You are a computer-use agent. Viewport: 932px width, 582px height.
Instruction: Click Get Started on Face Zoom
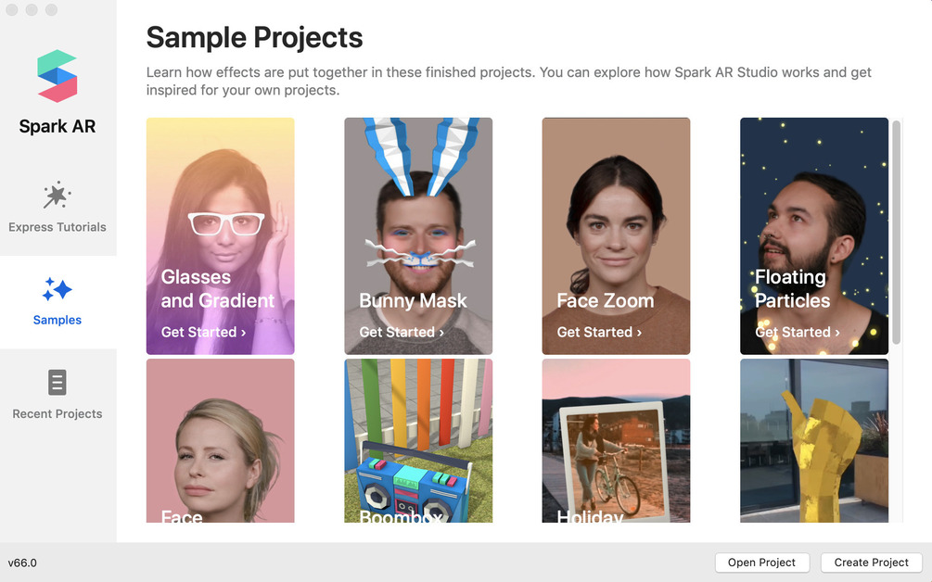[599, 332]
